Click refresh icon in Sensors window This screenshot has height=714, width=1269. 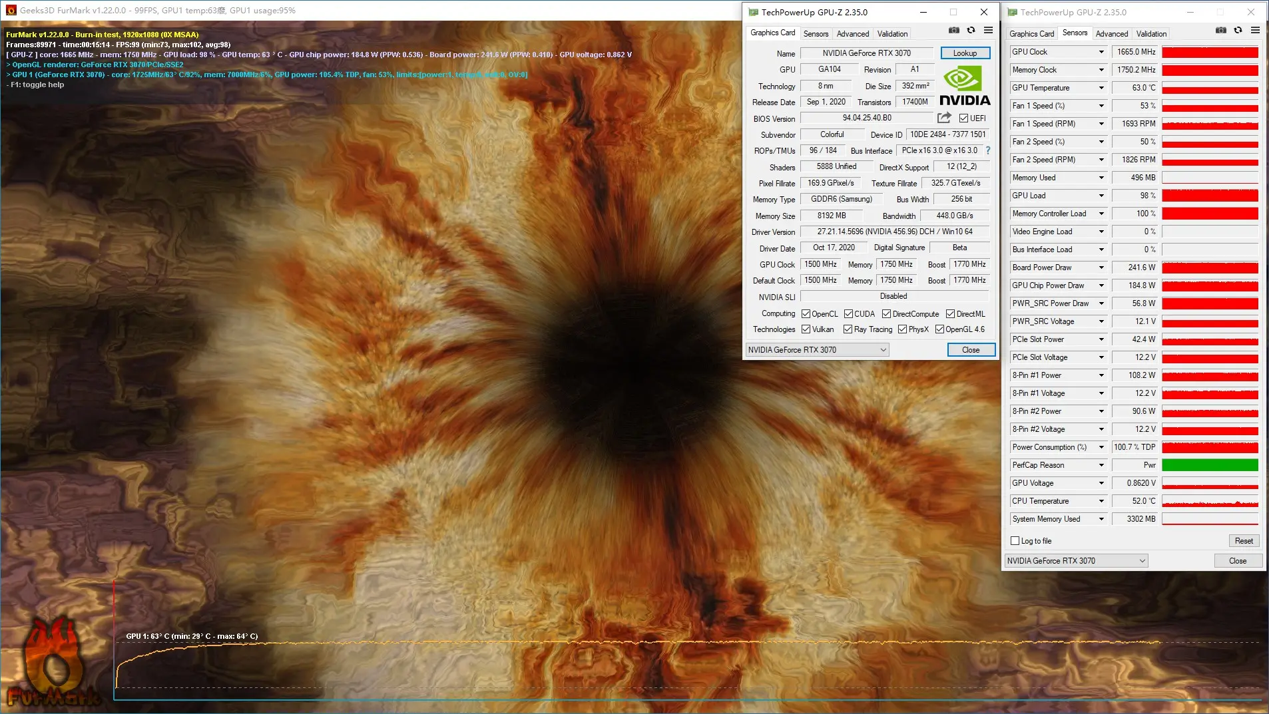(1238, 30)
